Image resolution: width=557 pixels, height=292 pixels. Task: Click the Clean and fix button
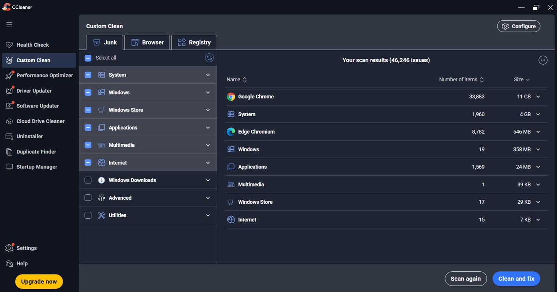pos(516,279)
